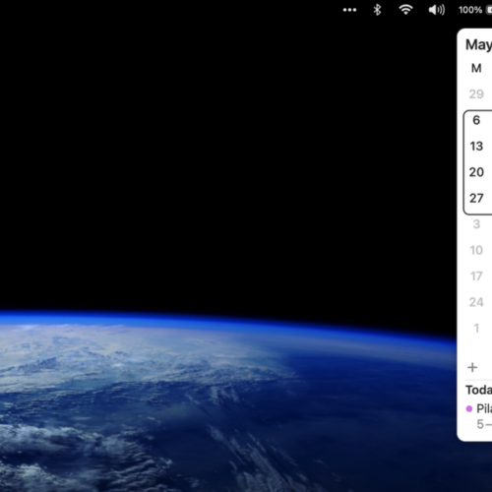This screenshot has height=492, width=492.
Task: Select greyed date 3 in calendar
Action: [476, 224]
